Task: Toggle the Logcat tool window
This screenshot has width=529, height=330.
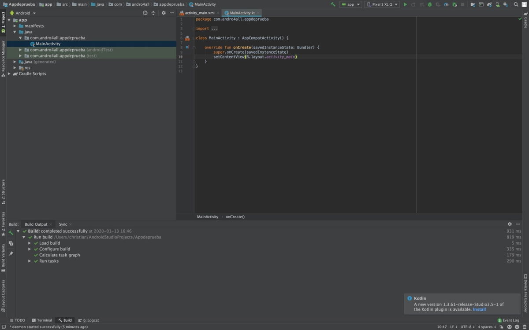Action: [92, 320]
